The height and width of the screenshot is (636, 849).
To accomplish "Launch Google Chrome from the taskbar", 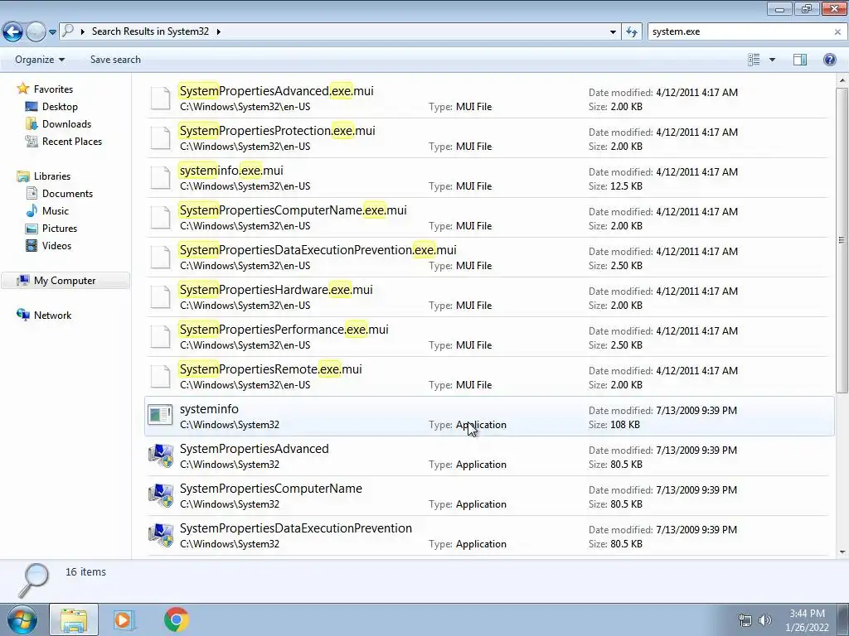I will pyautogui.click(x=177, y=619).
